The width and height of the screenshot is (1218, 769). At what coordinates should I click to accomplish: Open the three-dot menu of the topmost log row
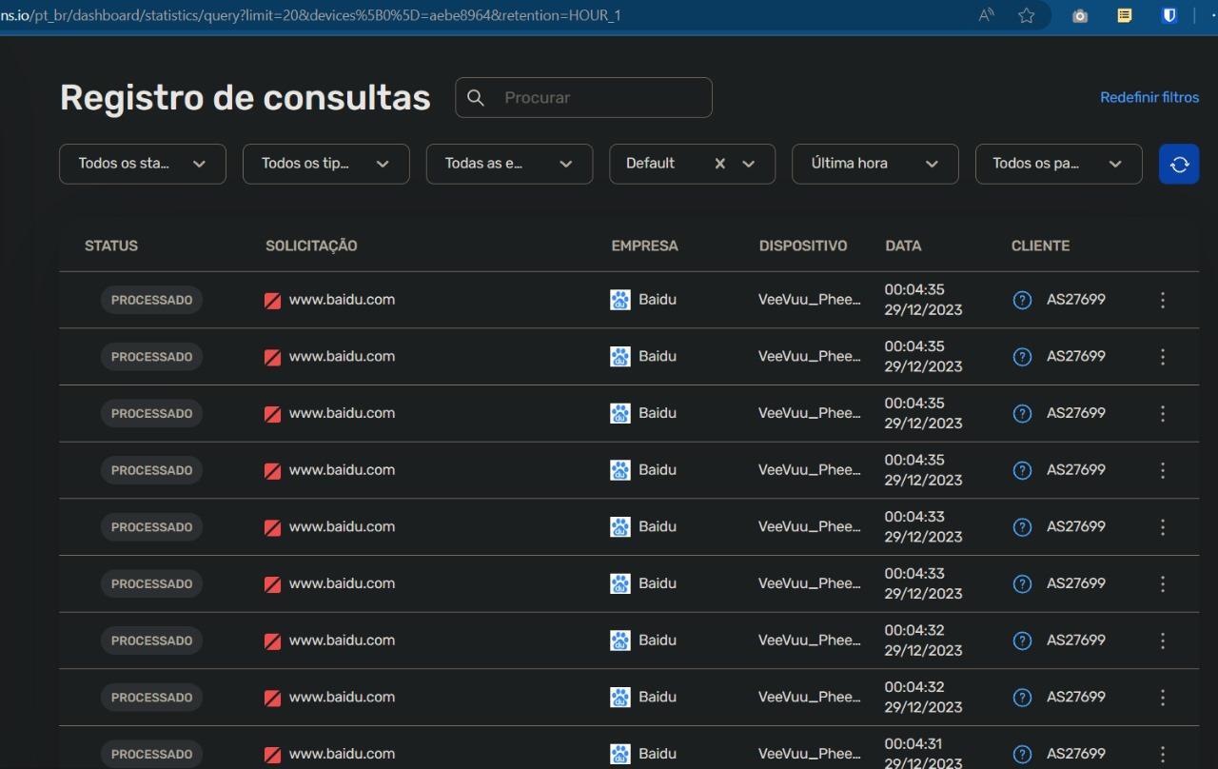[1163, 300]
